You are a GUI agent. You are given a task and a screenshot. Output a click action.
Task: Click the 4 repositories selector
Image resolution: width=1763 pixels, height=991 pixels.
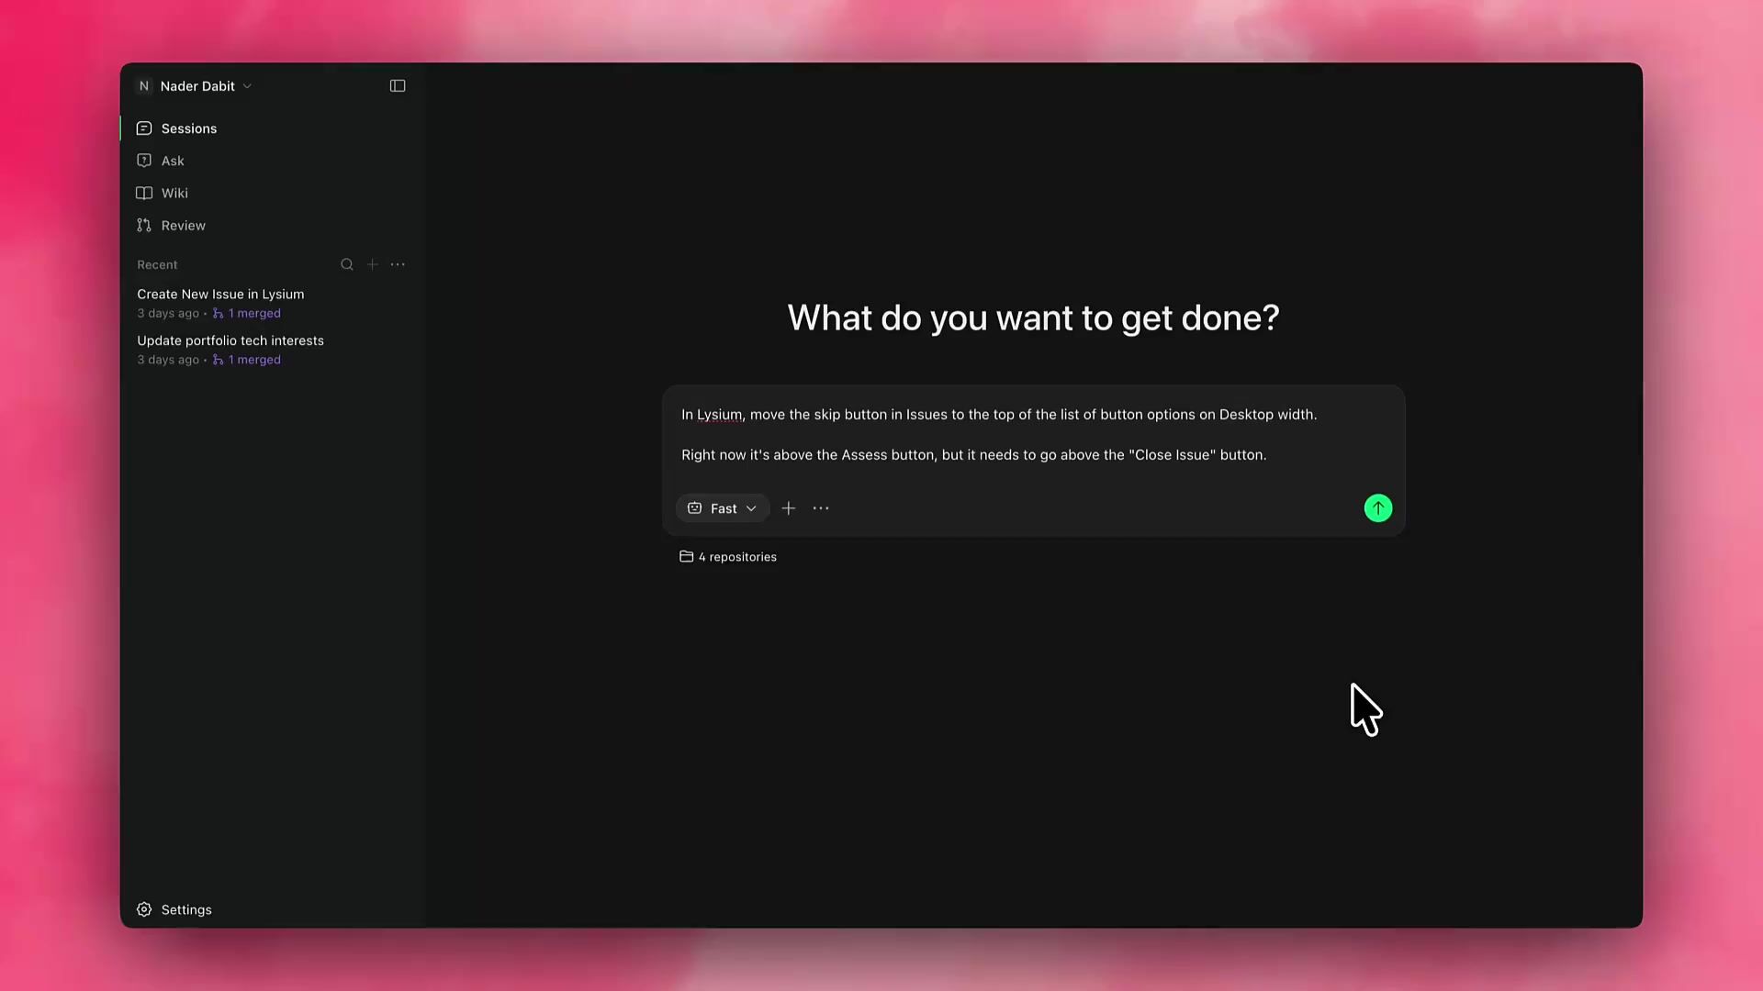pos(728,557)
